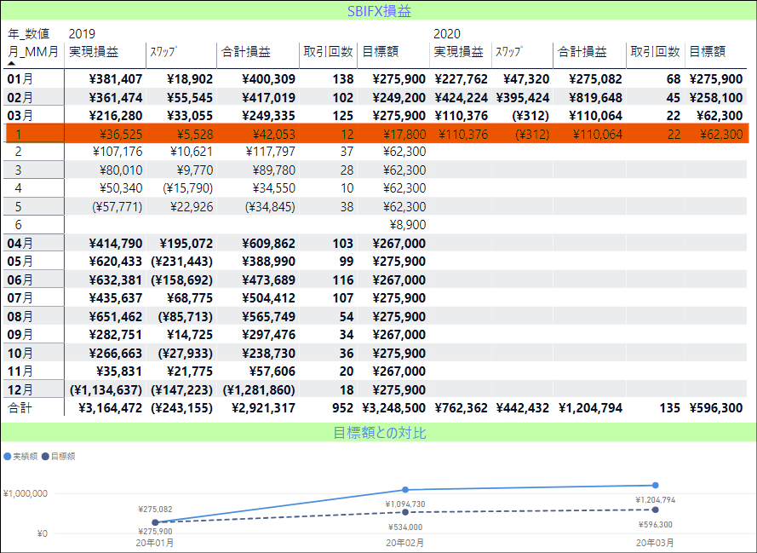Image resolution: width=757 pixels, height=553 pixels.
Task: Click the 実現損益 header under 2020
Action: pyautogui.click(x=459, y=52)
